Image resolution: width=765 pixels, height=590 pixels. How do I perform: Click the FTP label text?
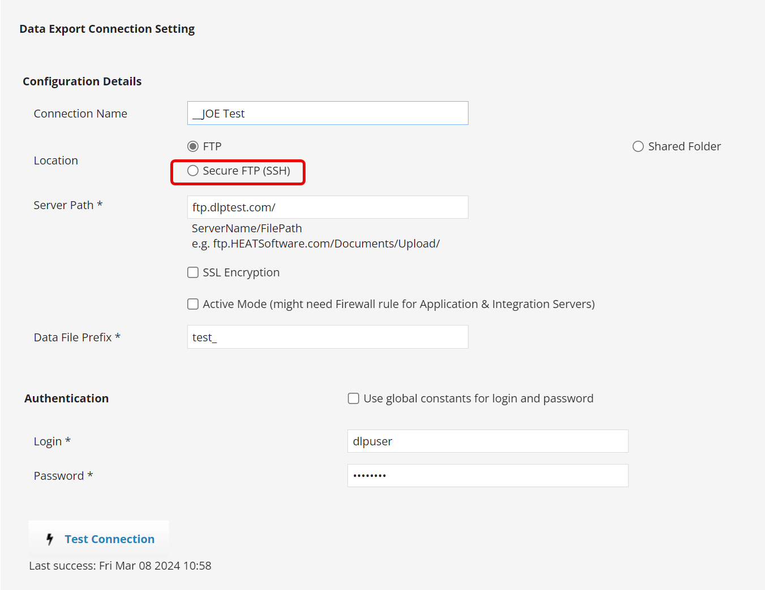[212, 146]
